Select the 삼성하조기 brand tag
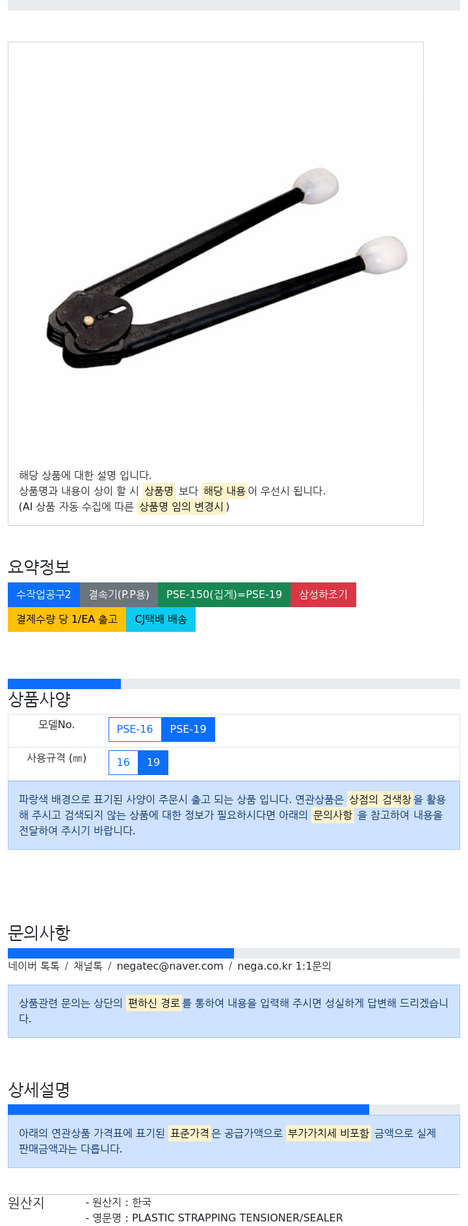 (323, 595)
